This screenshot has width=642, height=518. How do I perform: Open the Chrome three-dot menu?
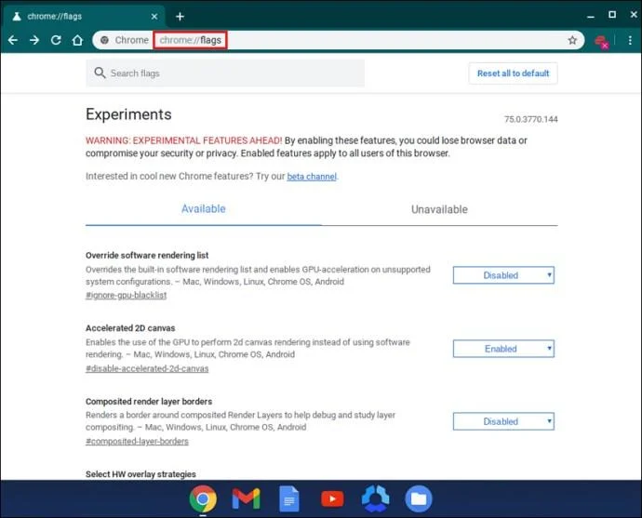point(630,40)
